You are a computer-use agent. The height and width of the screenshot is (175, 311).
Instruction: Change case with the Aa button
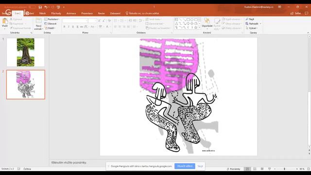pyautogui.click(x=92, y=27)
